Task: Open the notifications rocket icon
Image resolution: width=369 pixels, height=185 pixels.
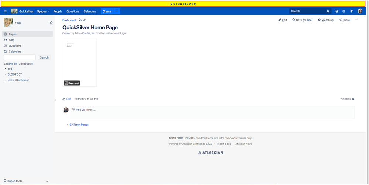Action: (351, 11)
